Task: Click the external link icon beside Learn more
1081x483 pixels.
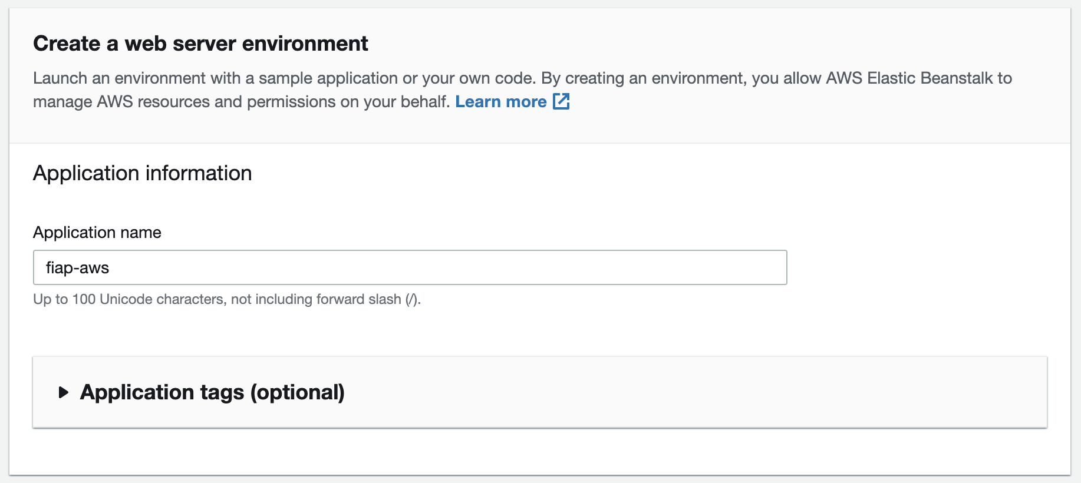Action: tap(561, 101)
